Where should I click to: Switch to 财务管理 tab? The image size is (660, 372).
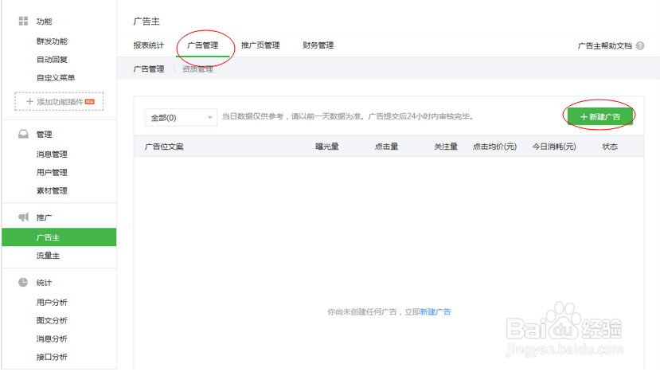point(318,45)
